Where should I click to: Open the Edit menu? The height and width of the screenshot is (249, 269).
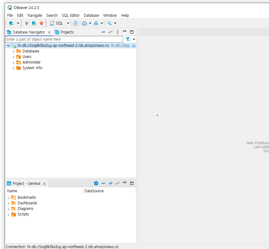click(20, 15)
